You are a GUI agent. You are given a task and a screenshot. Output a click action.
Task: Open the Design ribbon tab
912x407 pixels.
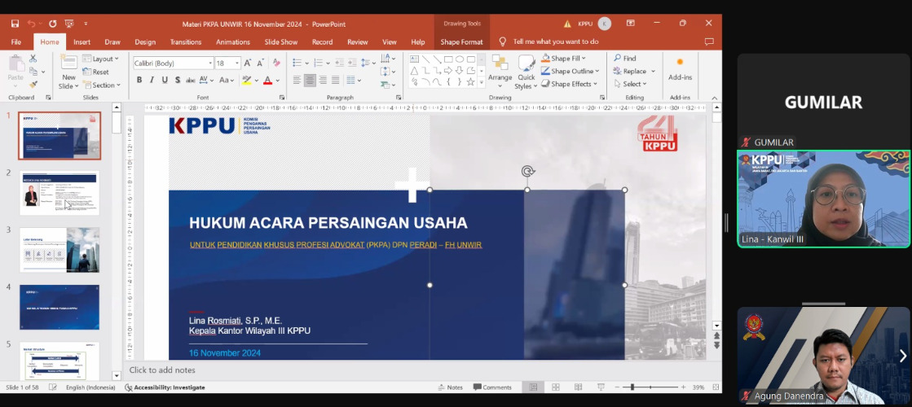(145, 42)
